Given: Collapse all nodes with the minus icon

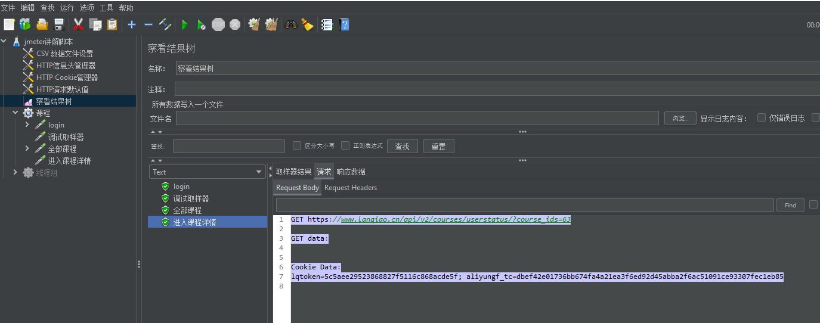Looking at the screenshot, I should pyautogui.click(x=148, y=24).
